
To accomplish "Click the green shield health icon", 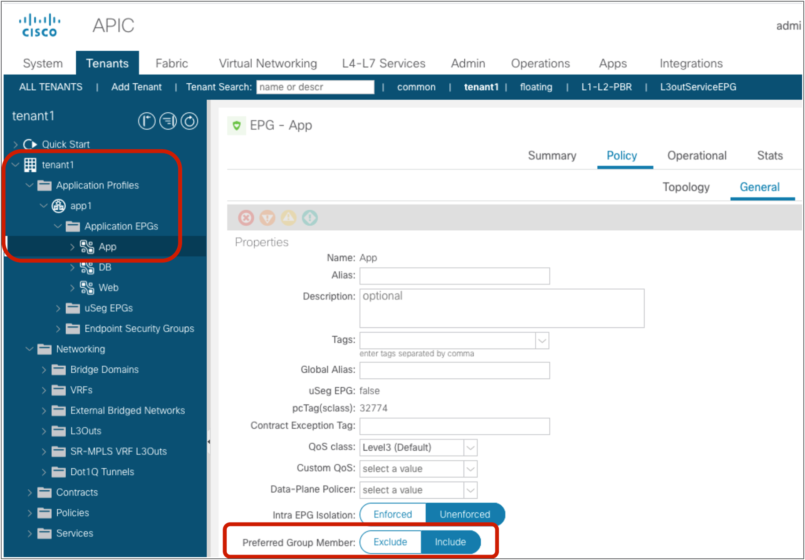I will (x=237, y=126).
